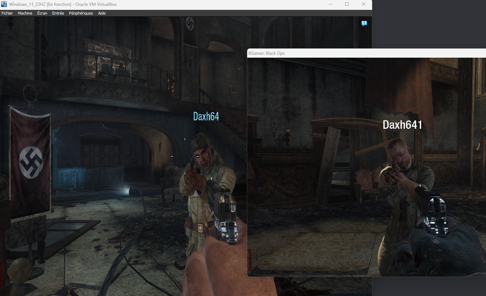Click the large red banner on left stand
The width and height of the screenshot is (486, 296).
click(x=30, y=161)
